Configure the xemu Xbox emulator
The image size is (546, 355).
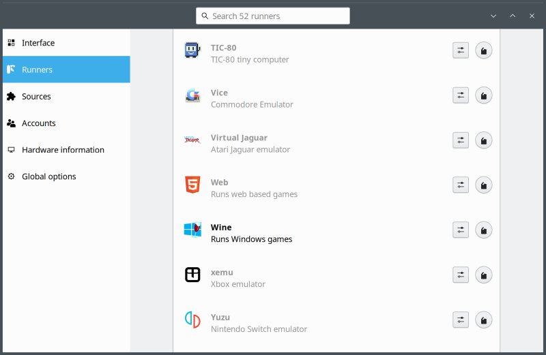click(x=461, y=275)
